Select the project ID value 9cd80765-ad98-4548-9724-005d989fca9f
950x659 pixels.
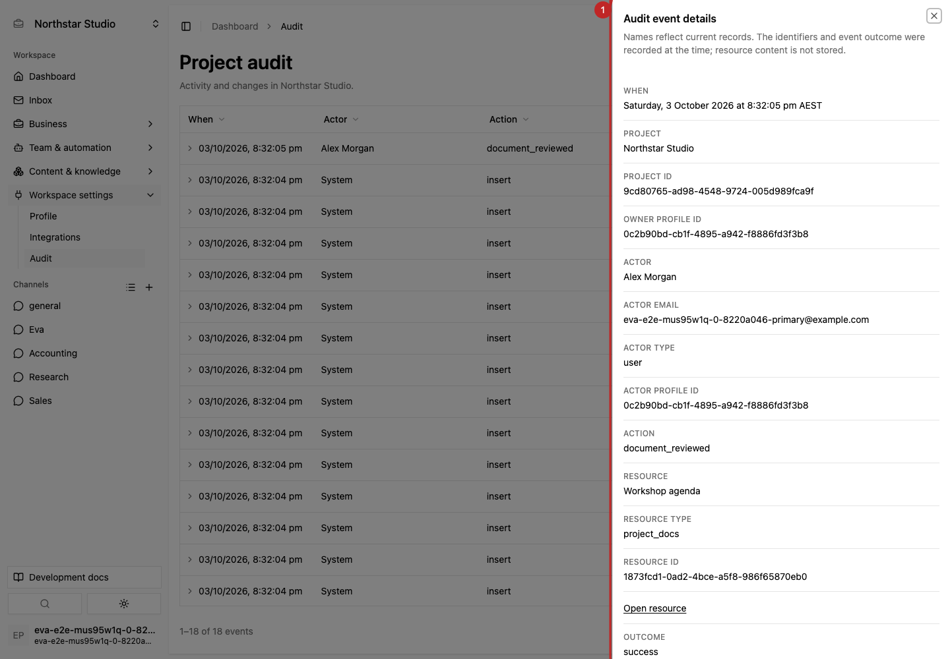pos(718,191)
